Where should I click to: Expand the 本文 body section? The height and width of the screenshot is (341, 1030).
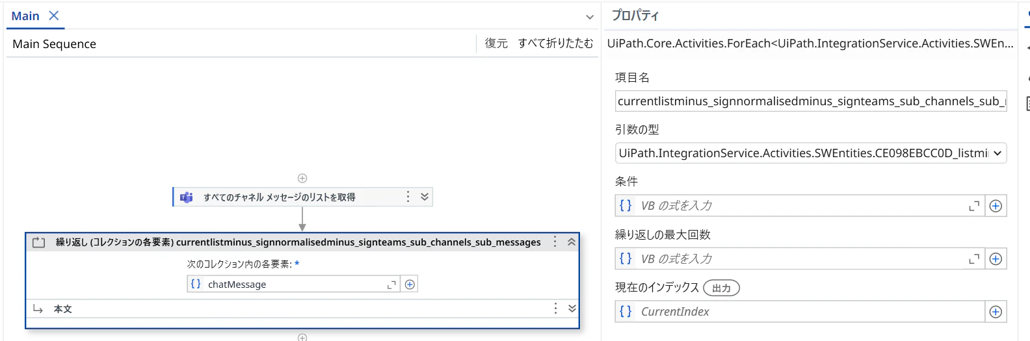click(x=572, y=309)
